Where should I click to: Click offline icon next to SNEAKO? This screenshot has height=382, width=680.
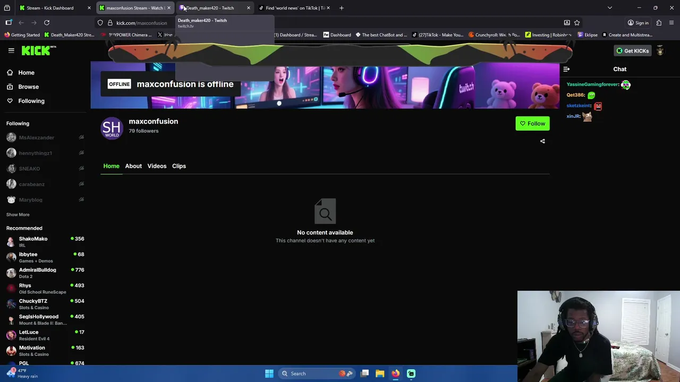(81, 169)
